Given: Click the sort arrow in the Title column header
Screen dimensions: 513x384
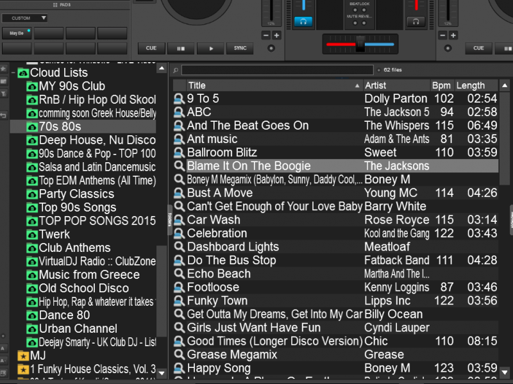Looking at the screenshot, I should tap(357, 86).
